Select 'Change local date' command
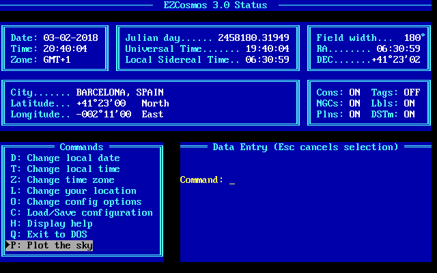 click(x=65, y=158)
